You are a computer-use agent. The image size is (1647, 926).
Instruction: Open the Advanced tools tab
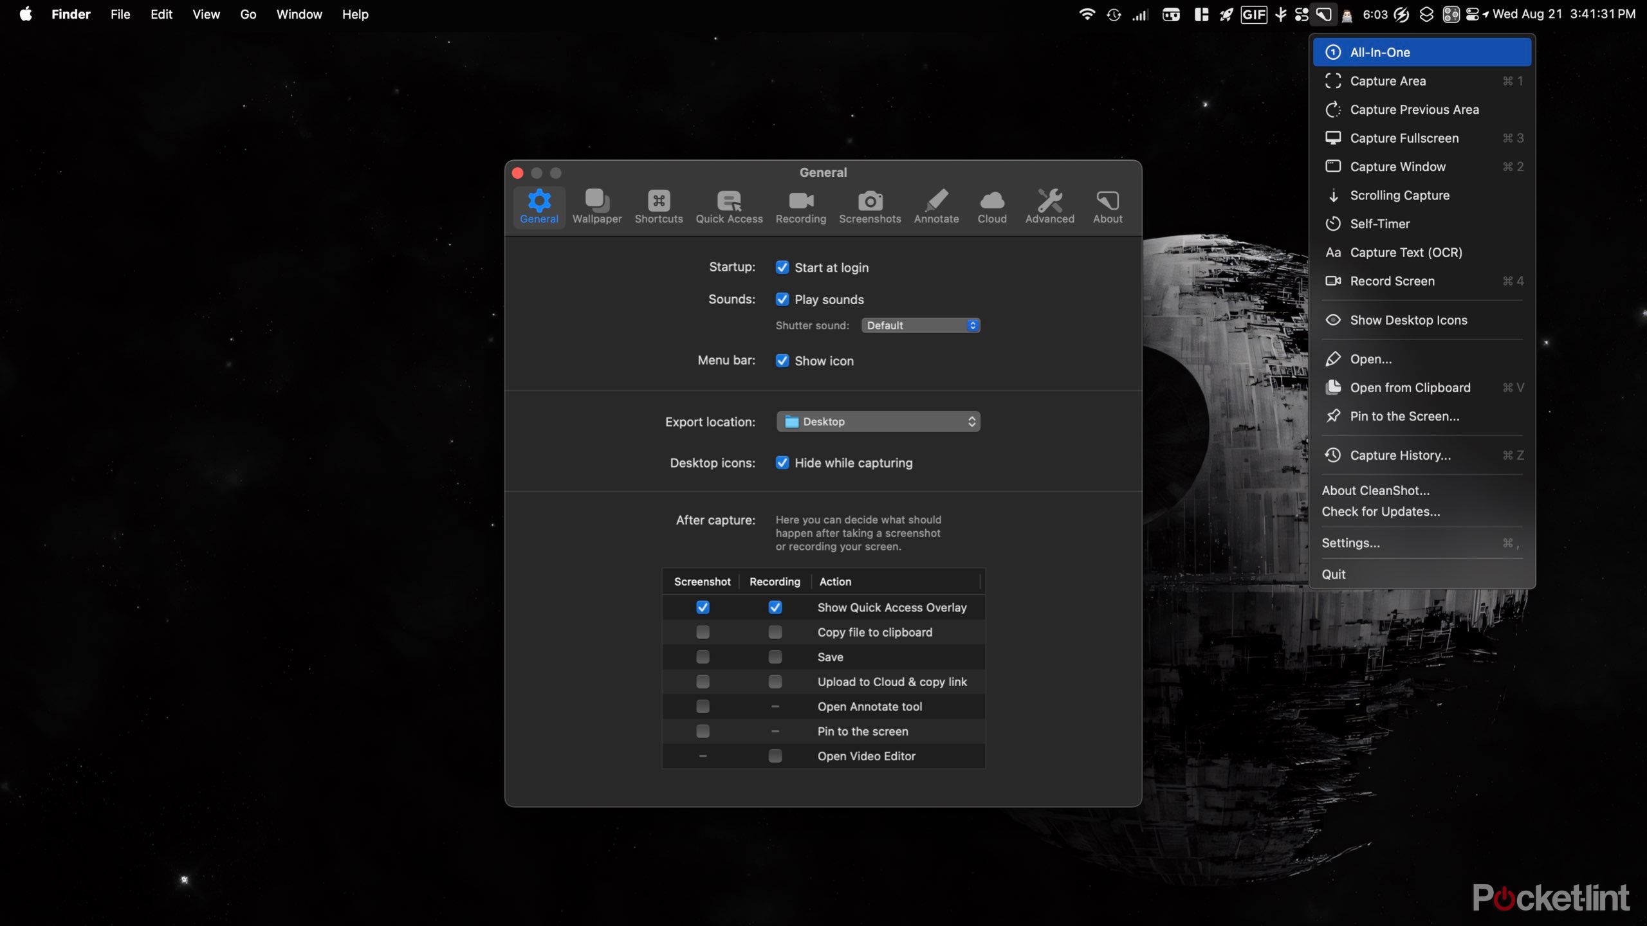[1049, 206]
